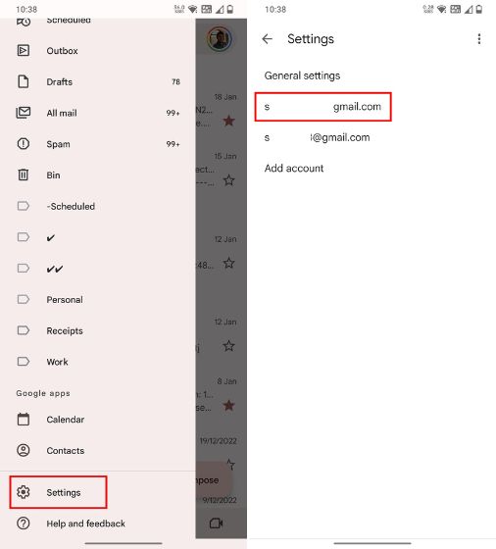This screenshot has height=549, width=496.
Task: Click the Settings gear icon
Action: pyautogui.click(x=24, y=492)
